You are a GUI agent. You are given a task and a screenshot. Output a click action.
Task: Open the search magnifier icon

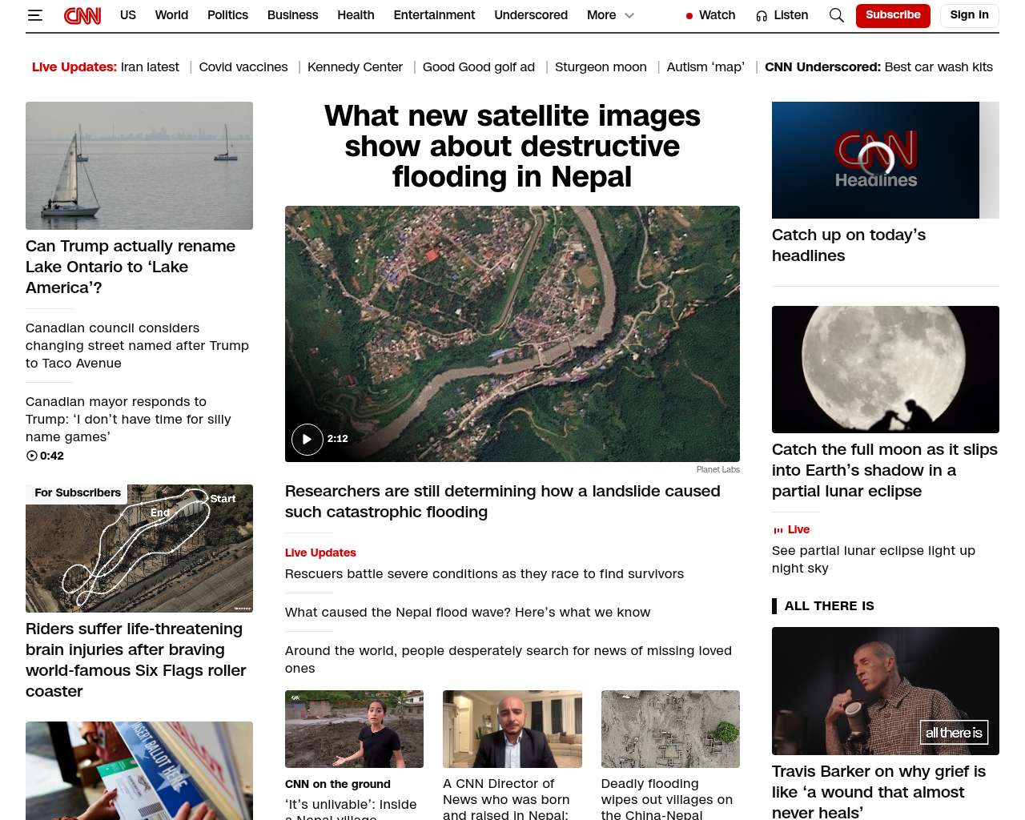(x=837, y=15)
